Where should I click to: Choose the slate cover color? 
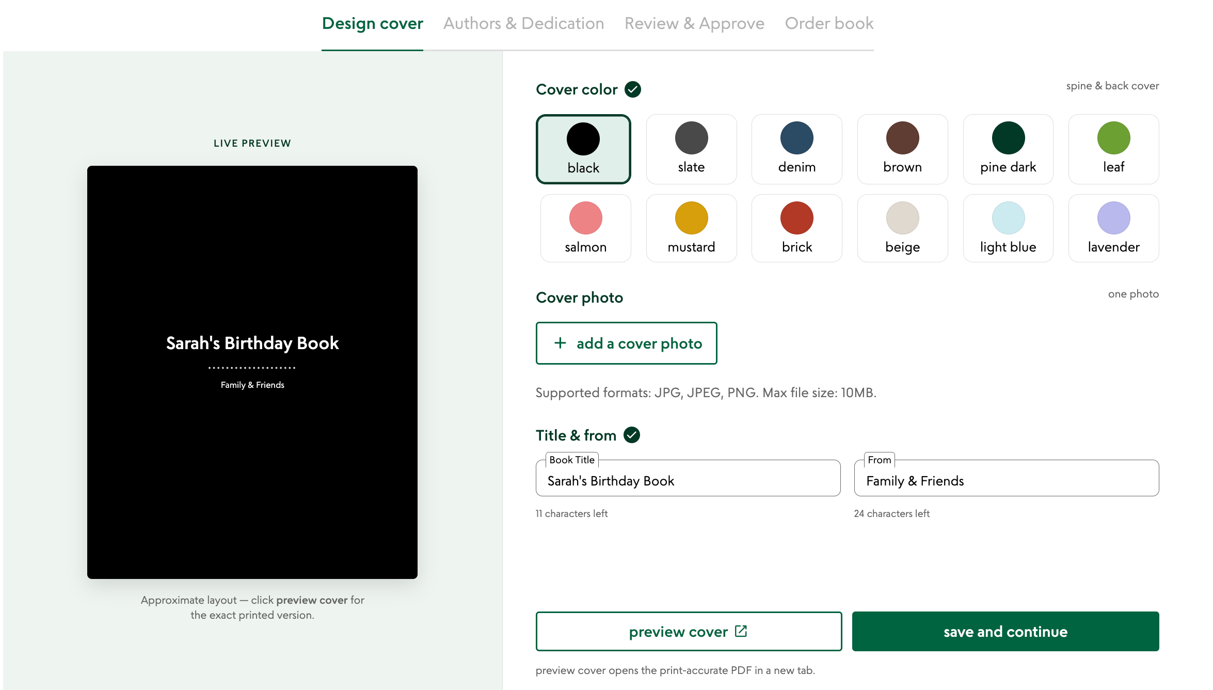(691, 149)
